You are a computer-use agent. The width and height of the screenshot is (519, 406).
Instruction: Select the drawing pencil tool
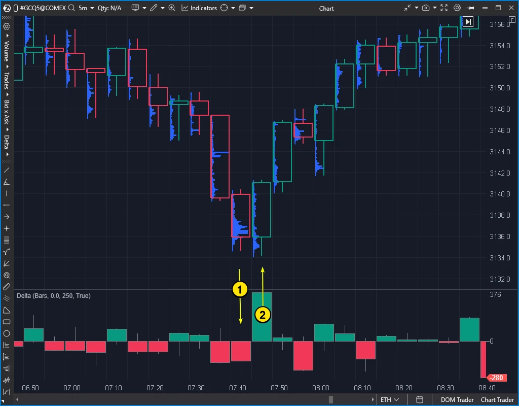(x=153, y=8)
